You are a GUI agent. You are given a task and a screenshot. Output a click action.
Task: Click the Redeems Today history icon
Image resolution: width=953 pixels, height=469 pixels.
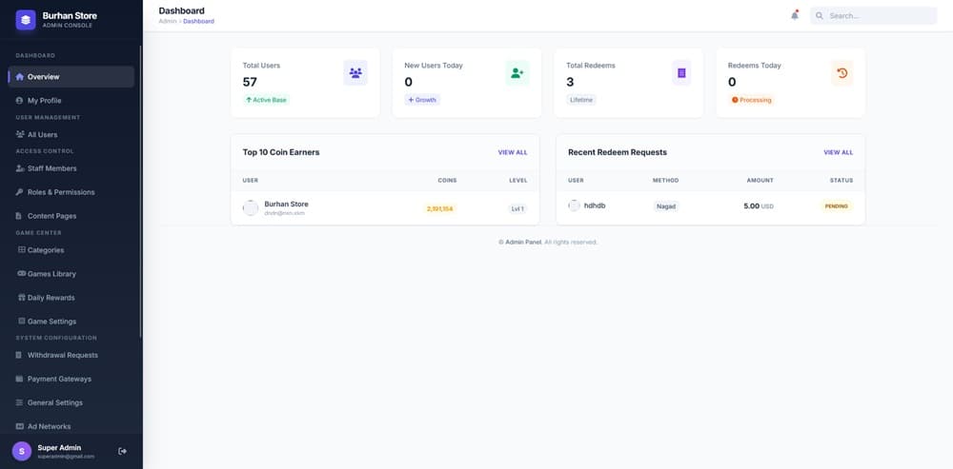tap(841, 72)
